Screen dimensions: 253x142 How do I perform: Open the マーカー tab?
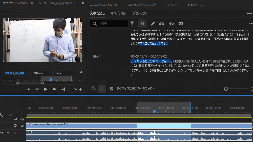pos(172,5)
